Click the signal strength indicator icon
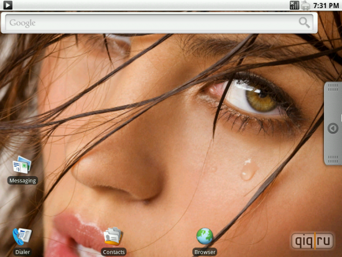The image size is (342, 257). pyautogui.click(x=294, y=5)
